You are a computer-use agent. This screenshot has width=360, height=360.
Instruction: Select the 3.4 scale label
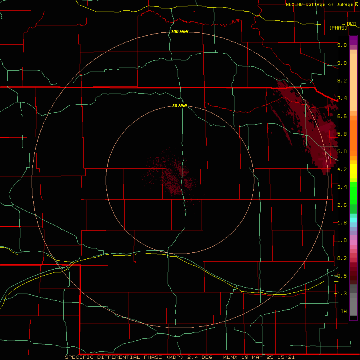(x=342, y=187)
